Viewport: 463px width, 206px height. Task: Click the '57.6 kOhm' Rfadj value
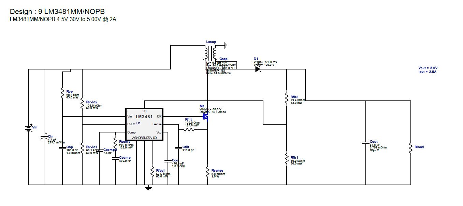[x=163, y=174]
